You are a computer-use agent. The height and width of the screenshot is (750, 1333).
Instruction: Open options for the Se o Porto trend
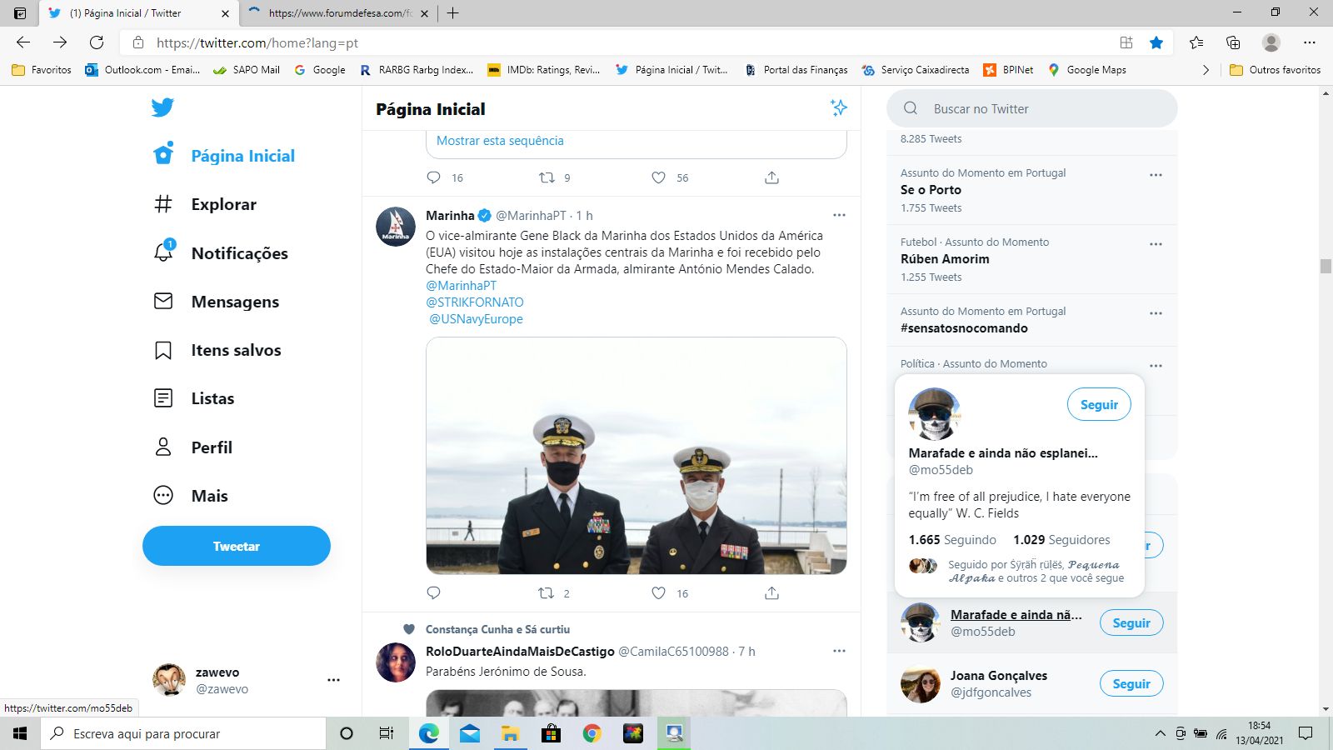pyautogui.click(x=1156, y=175)
